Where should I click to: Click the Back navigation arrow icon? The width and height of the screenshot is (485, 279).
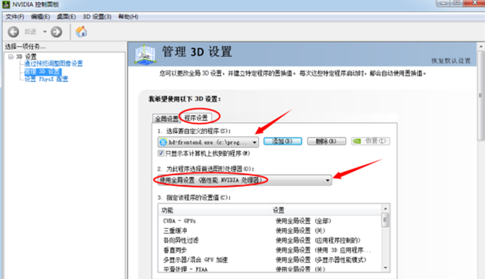point(13,31)
